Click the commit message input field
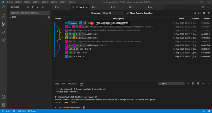Image resolution: width=212 pixels, height=113 pixels. click(30, 13)
